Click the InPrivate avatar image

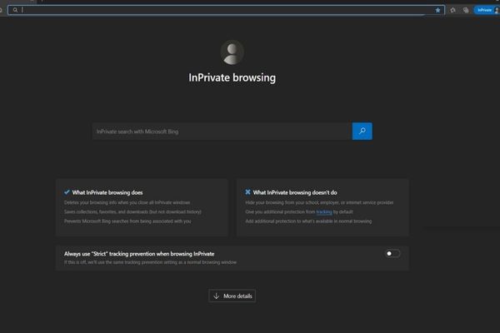pos(232,52)
